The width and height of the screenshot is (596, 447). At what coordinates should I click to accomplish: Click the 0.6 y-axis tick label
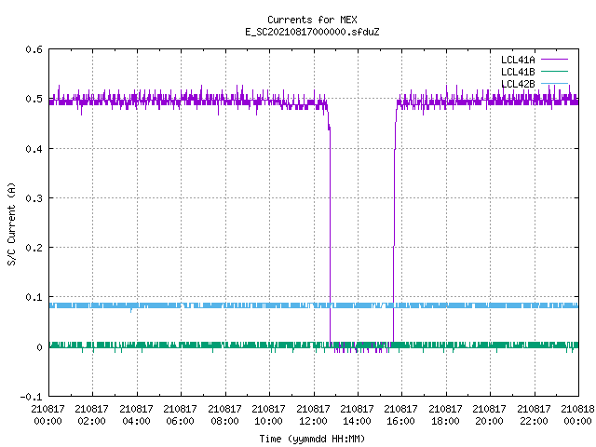tap(34, 49)
